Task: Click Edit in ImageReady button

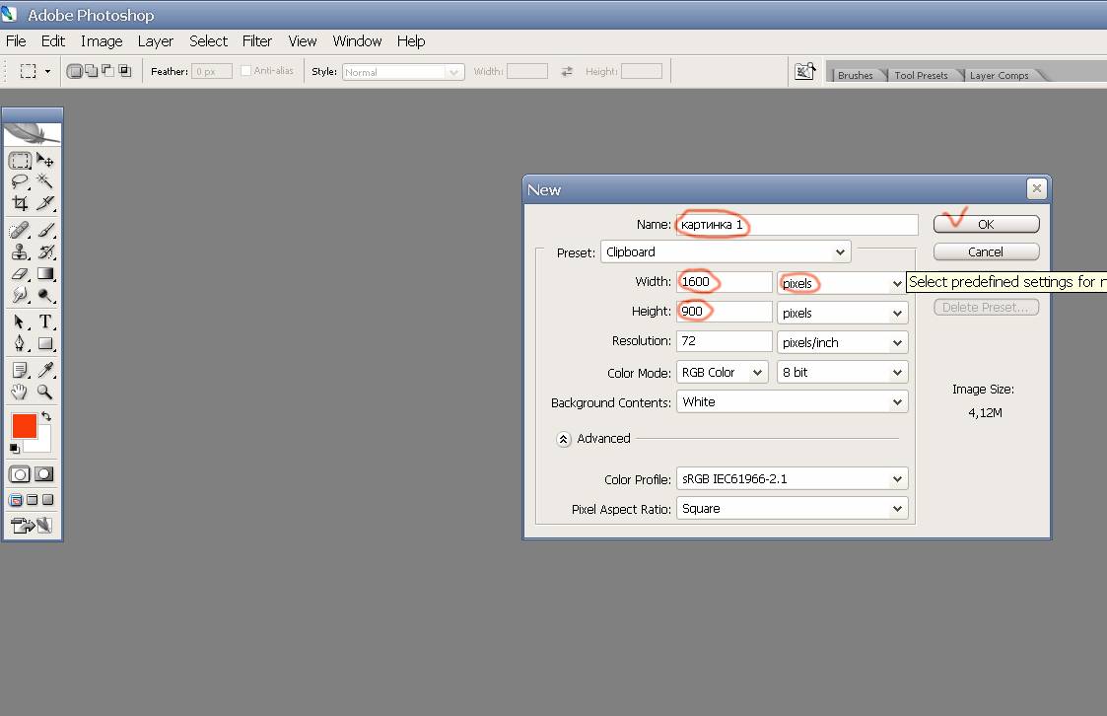Action: [32, 526]
